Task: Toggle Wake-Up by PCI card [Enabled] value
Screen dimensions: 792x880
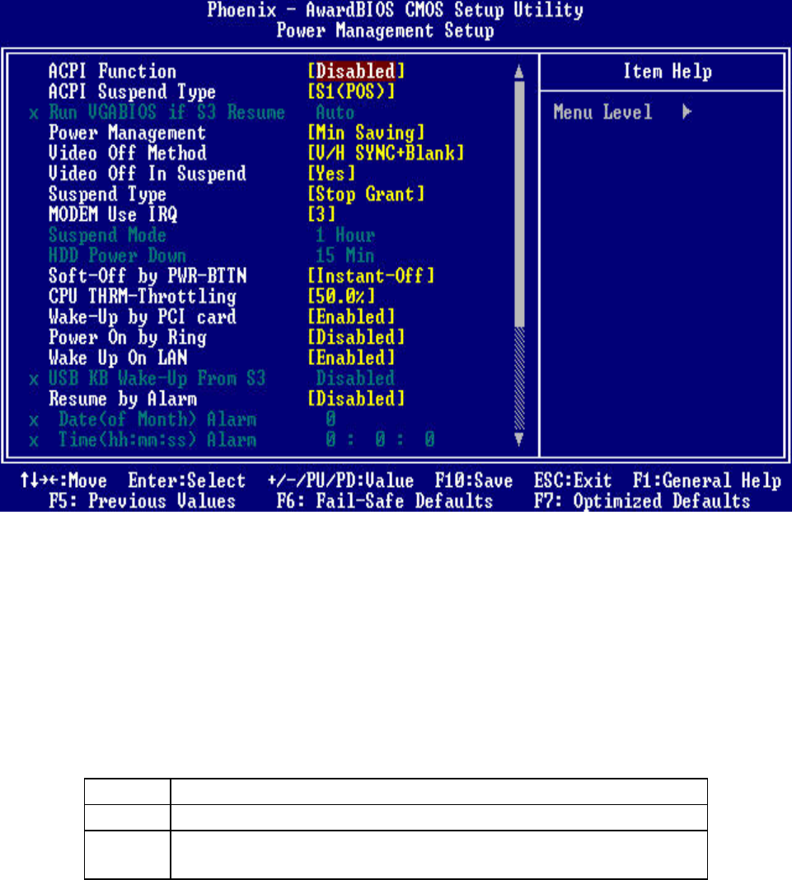Action: [351, 316]
